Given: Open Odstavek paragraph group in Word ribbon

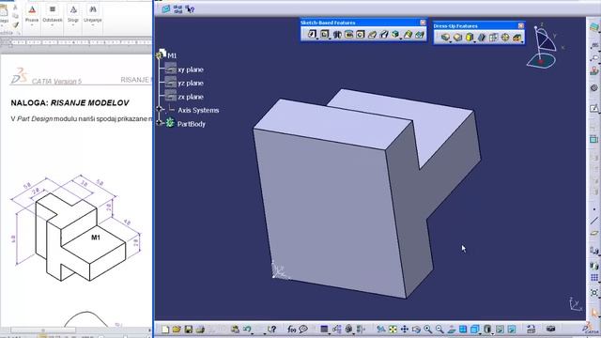Looking at the screenshot, I should tap(53, 14).
